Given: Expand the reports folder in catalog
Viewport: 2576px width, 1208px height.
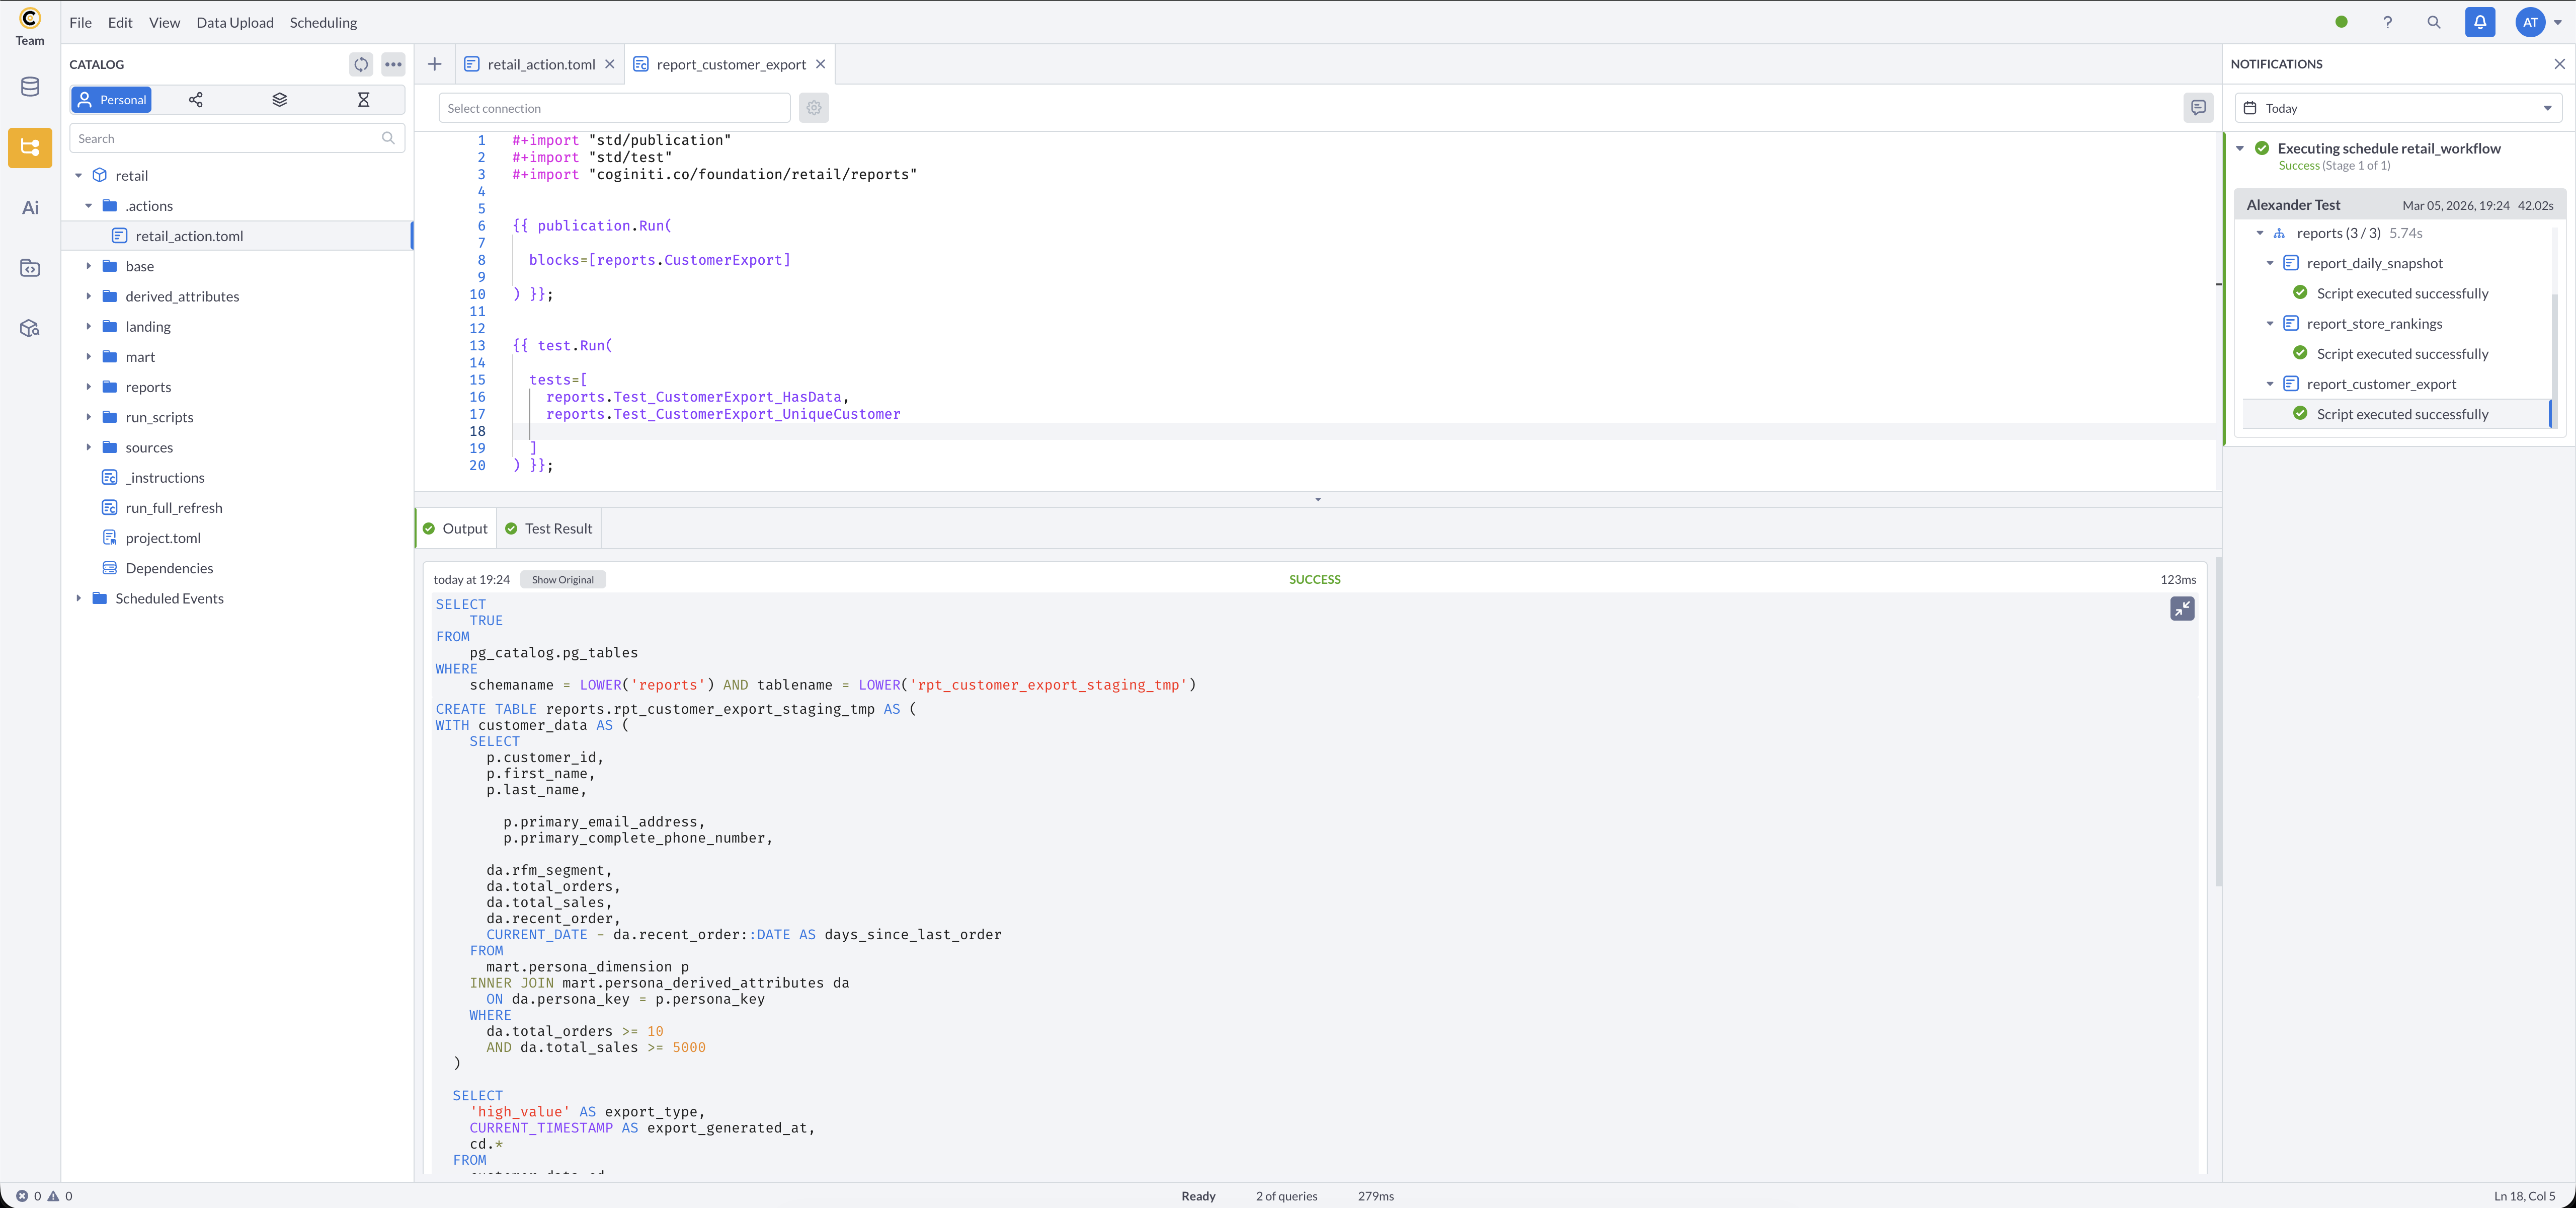Looking at the screenshot, I should 89,387.
